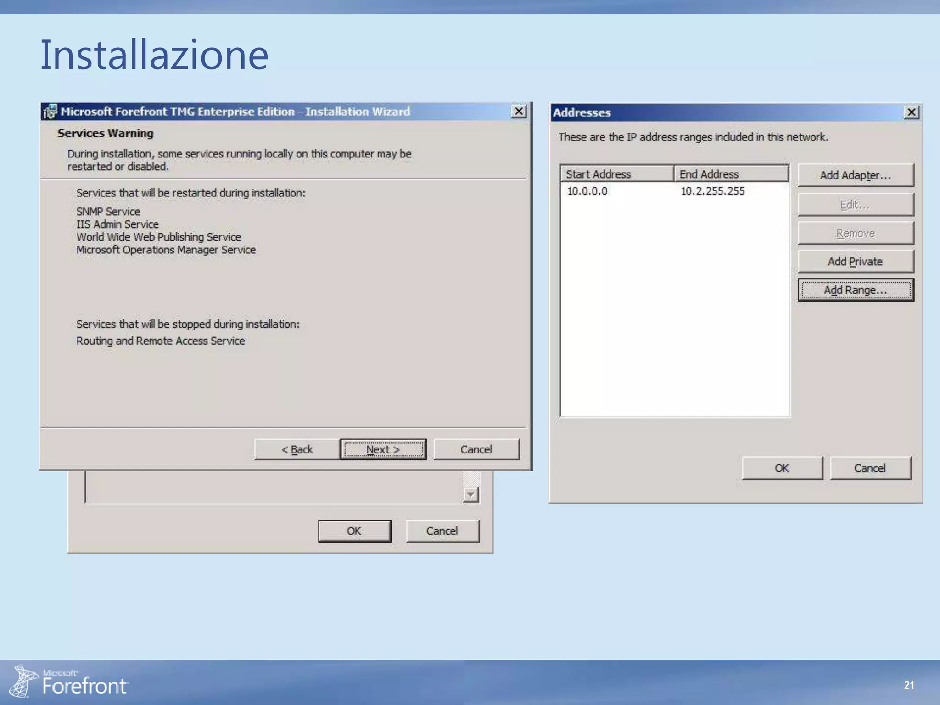The image size is (940, 705).
Task: Click OK in the background dialog behind the wizard
Action: [354, 531]
